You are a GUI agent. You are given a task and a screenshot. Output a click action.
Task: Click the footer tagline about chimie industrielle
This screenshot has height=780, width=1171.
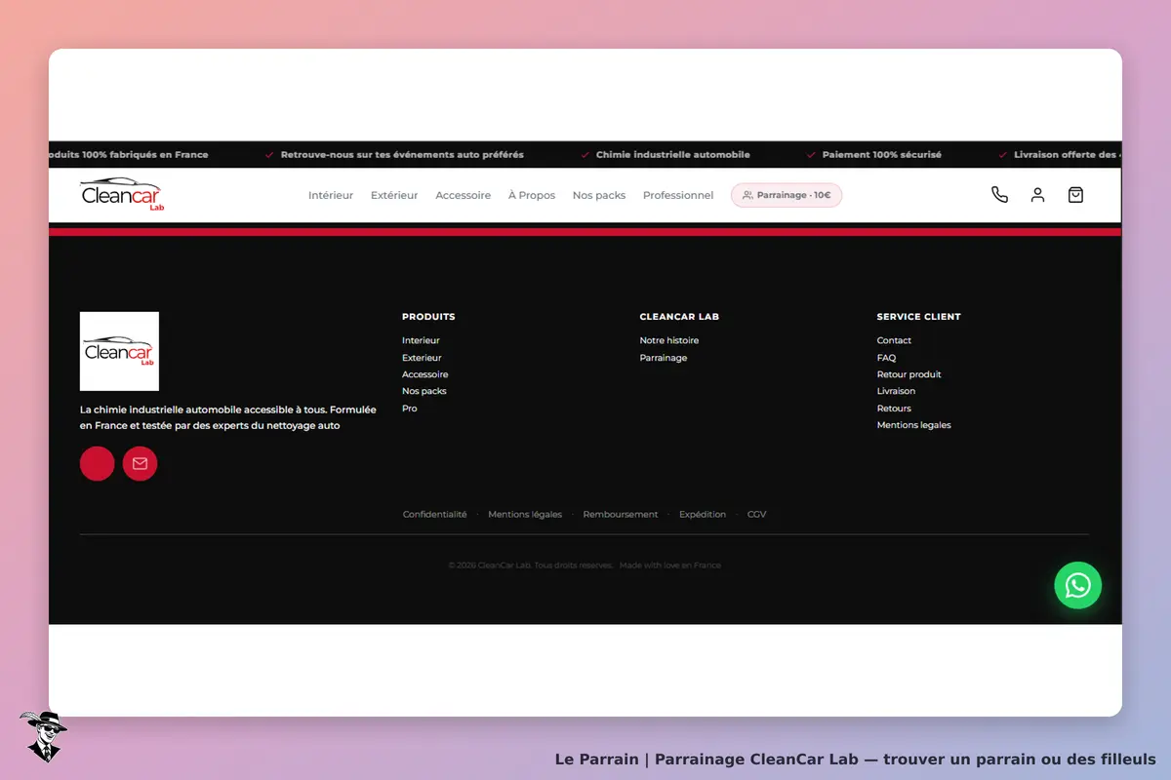tap(228, 417)
